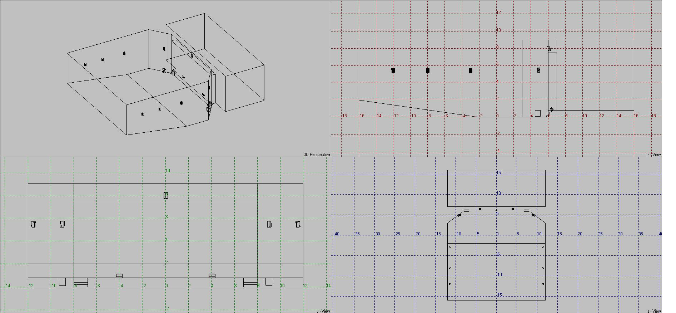Screen dimensions: 676x313
Task: Pick the right stage-front speaker in y-View
Action: coord(212,276)
